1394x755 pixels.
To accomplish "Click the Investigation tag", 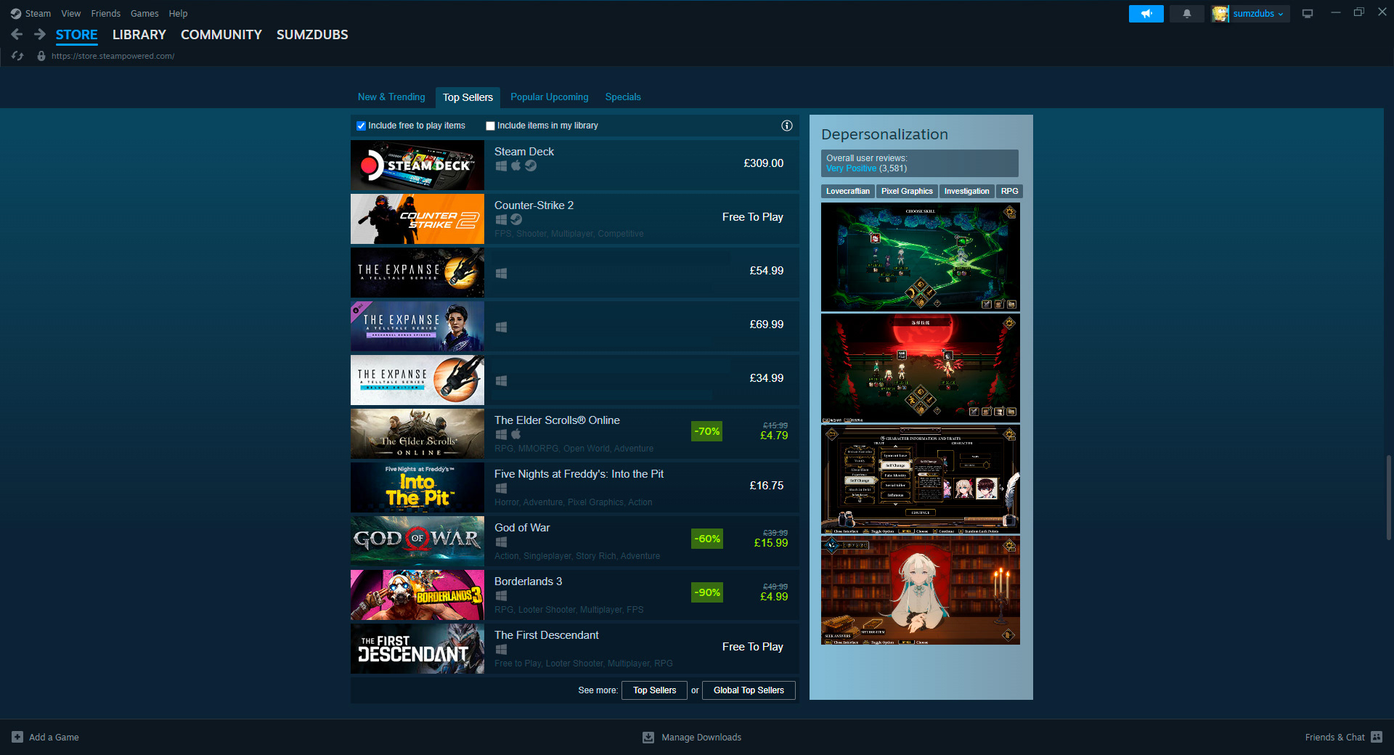I will [966, 191].
